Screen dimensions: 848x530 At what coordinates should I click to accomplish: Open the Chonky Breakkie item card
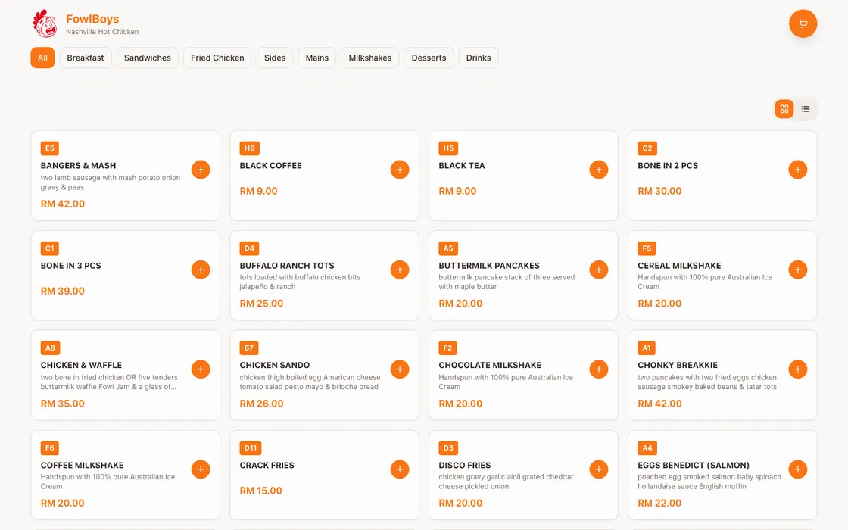[722, 376]
